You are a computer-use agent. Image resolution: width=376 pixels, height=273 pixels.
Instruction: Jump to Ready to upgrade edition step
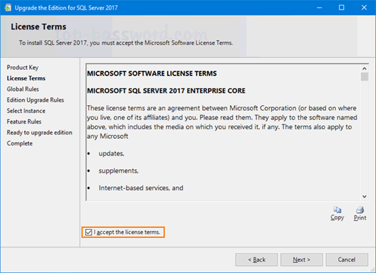[x=39, y=132]
